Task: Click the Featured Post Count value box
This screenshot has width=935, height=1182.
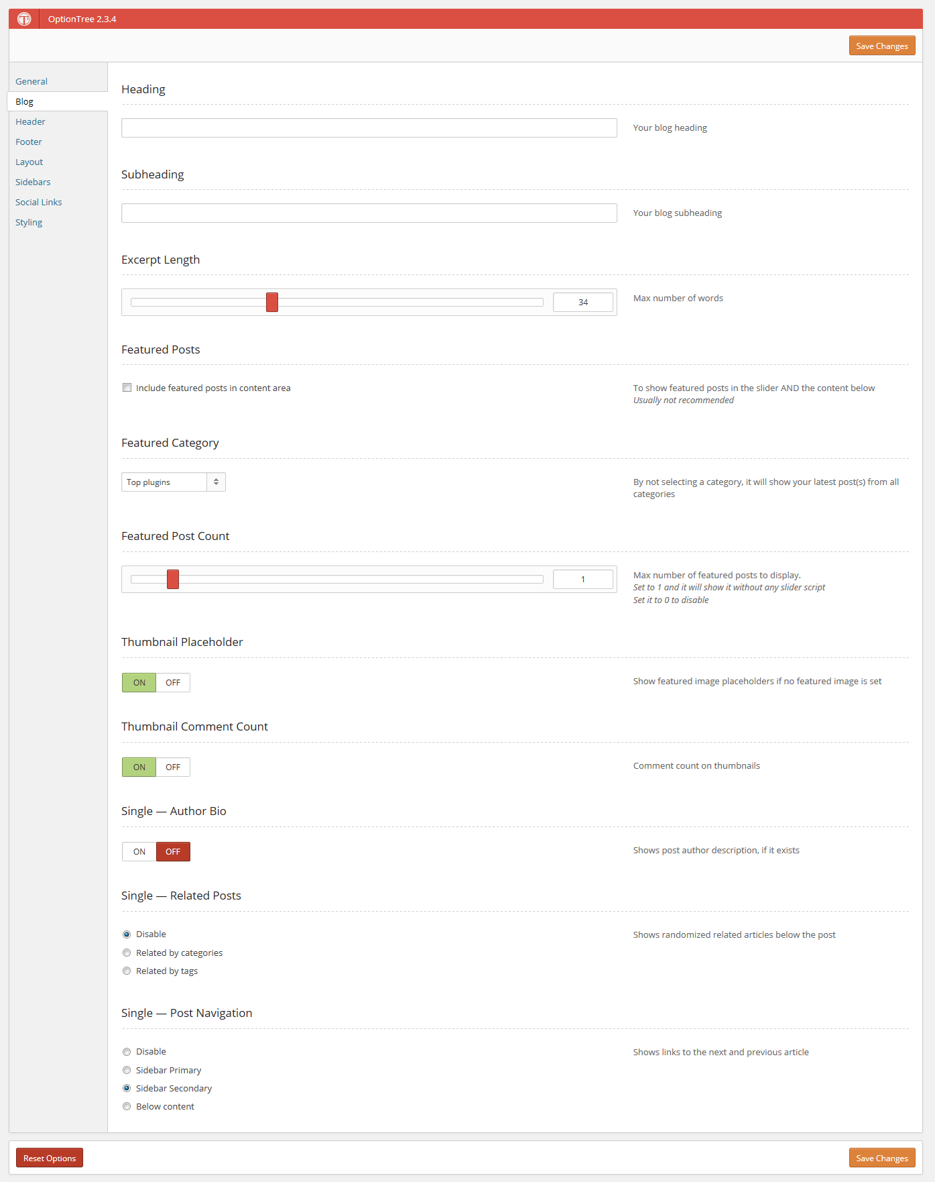Action: coord(583,579)
